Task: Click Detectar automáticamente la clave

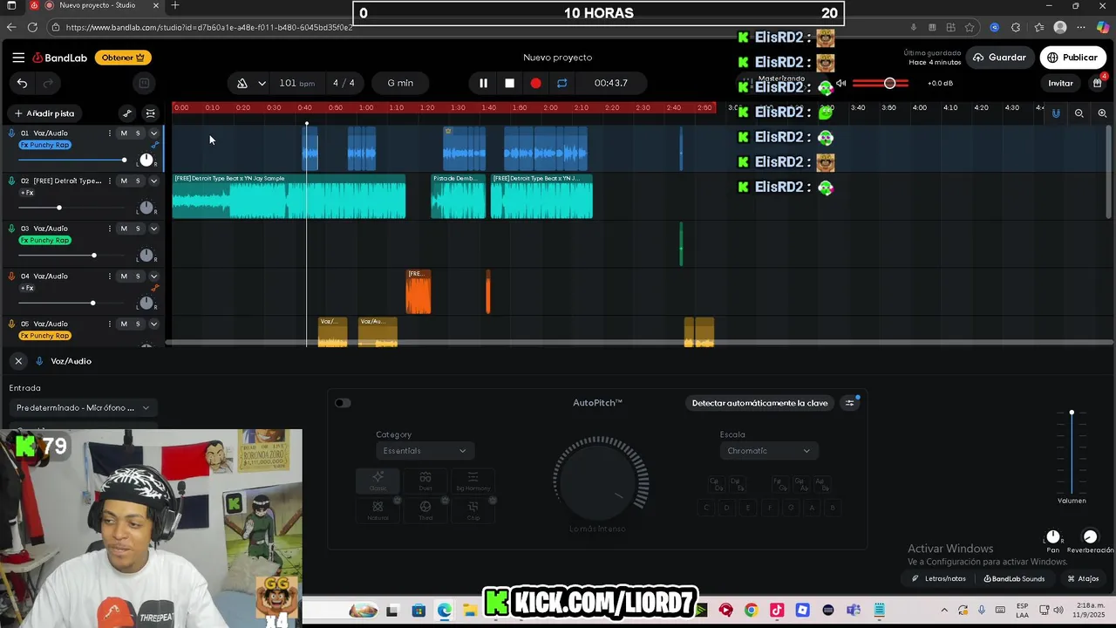Action: coord(759,403)
